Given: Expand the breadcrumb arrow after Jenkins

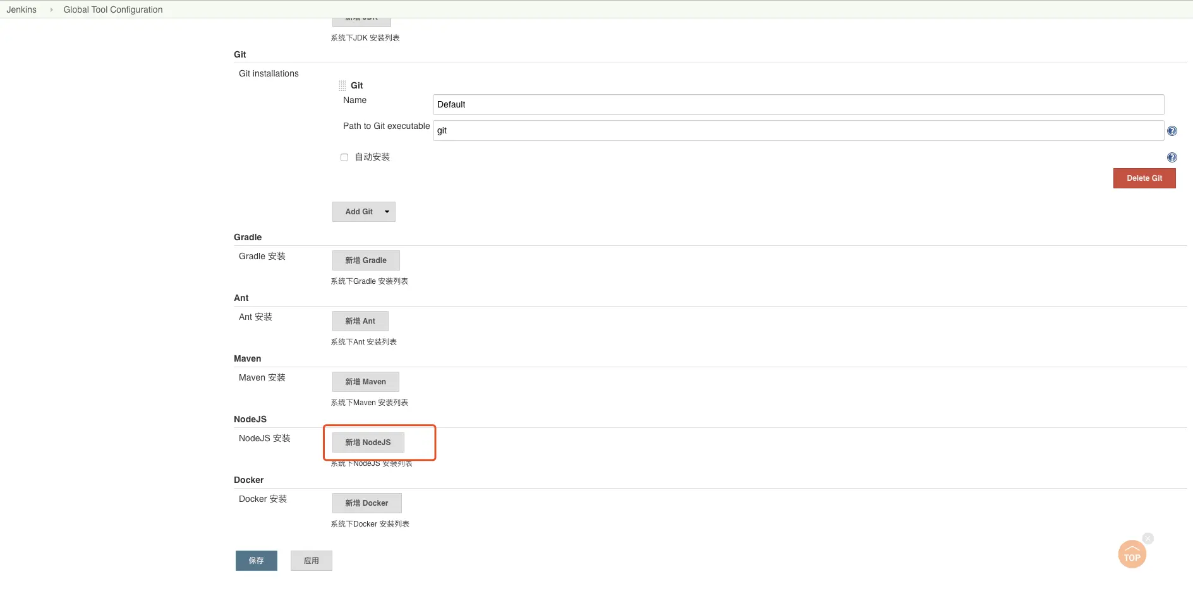Looking at the screenshot, I should click(x=51, y=9).
